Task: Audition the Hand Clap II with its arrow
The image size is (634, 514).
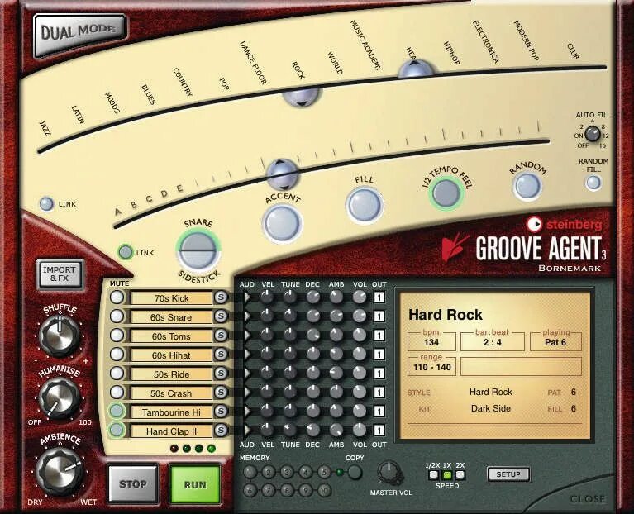Action: [247, 430]
